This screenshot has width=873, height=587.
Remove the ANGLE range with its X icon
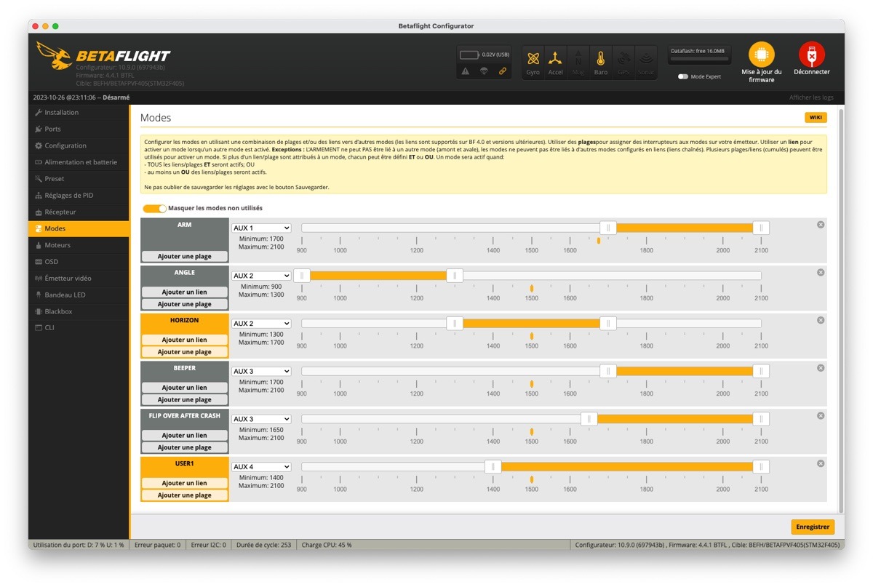[821, 272]
